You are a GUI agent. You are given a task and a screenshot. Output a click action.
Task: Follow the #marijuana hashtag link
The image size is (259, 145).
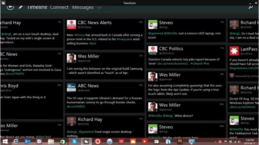124,39
